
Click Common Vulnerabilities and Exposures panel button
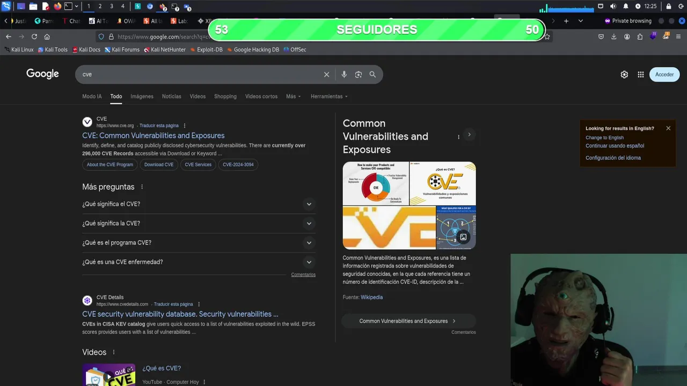click(408, 321)
